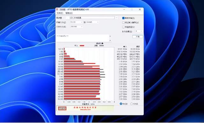The height and width of the screenshot is (123, 204).
Task: Open the 256 MB file size dropdown
Action: [76, 27]
